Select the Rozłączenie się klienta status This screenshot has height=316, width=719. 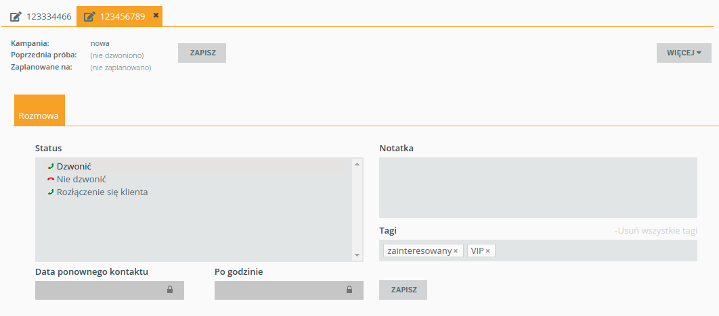(194, 192)
